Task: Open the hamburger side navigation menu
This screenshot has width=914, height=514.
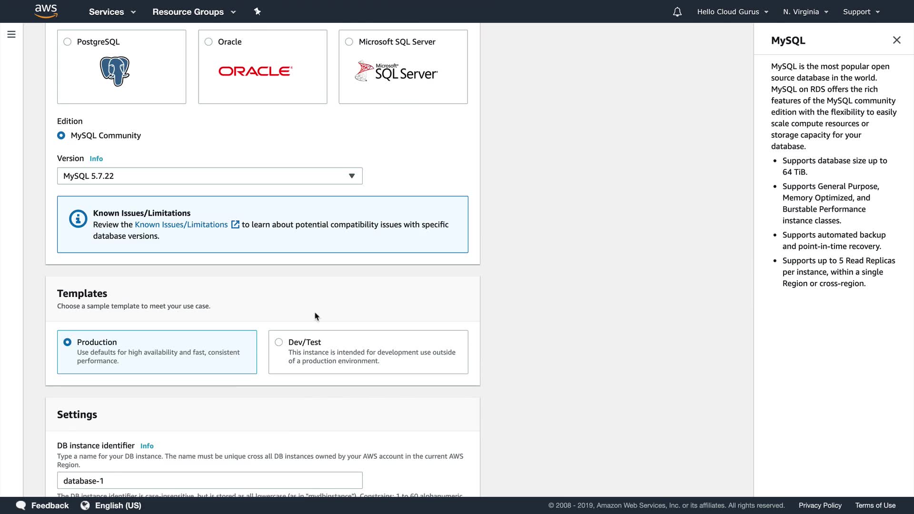Action: (x=11, y=34)
